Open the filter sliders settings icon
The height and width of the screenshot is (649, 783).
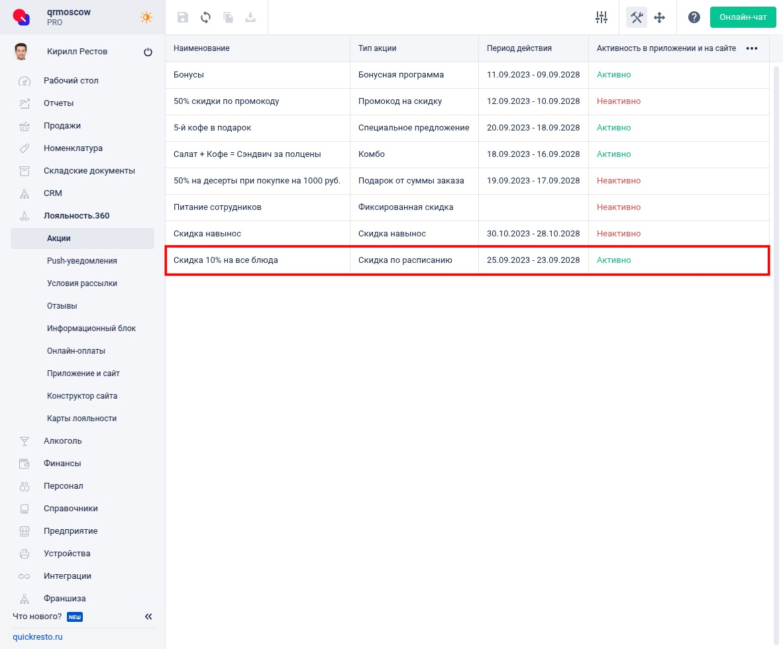coord(601,17)
